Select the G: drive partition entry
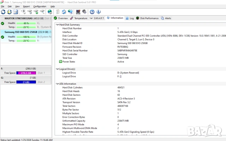The width and height of the screenshot is (226, 141). (x=26, y=78)
